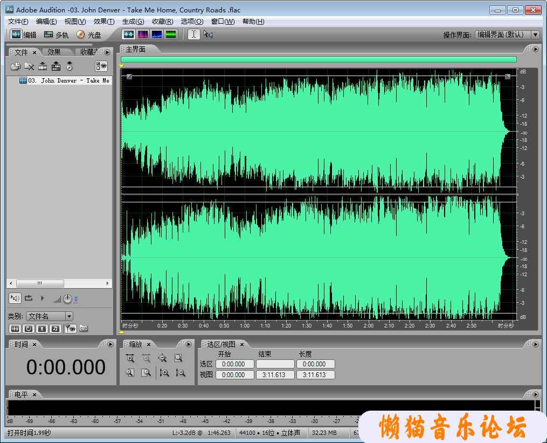Close the 缩放 panel
The image size is (547, 443).
point(149,345)
